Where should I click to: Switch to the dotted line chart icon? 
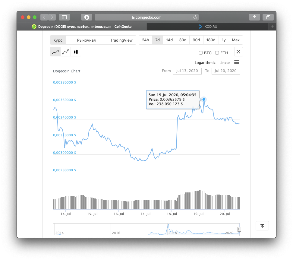(65, 52)
